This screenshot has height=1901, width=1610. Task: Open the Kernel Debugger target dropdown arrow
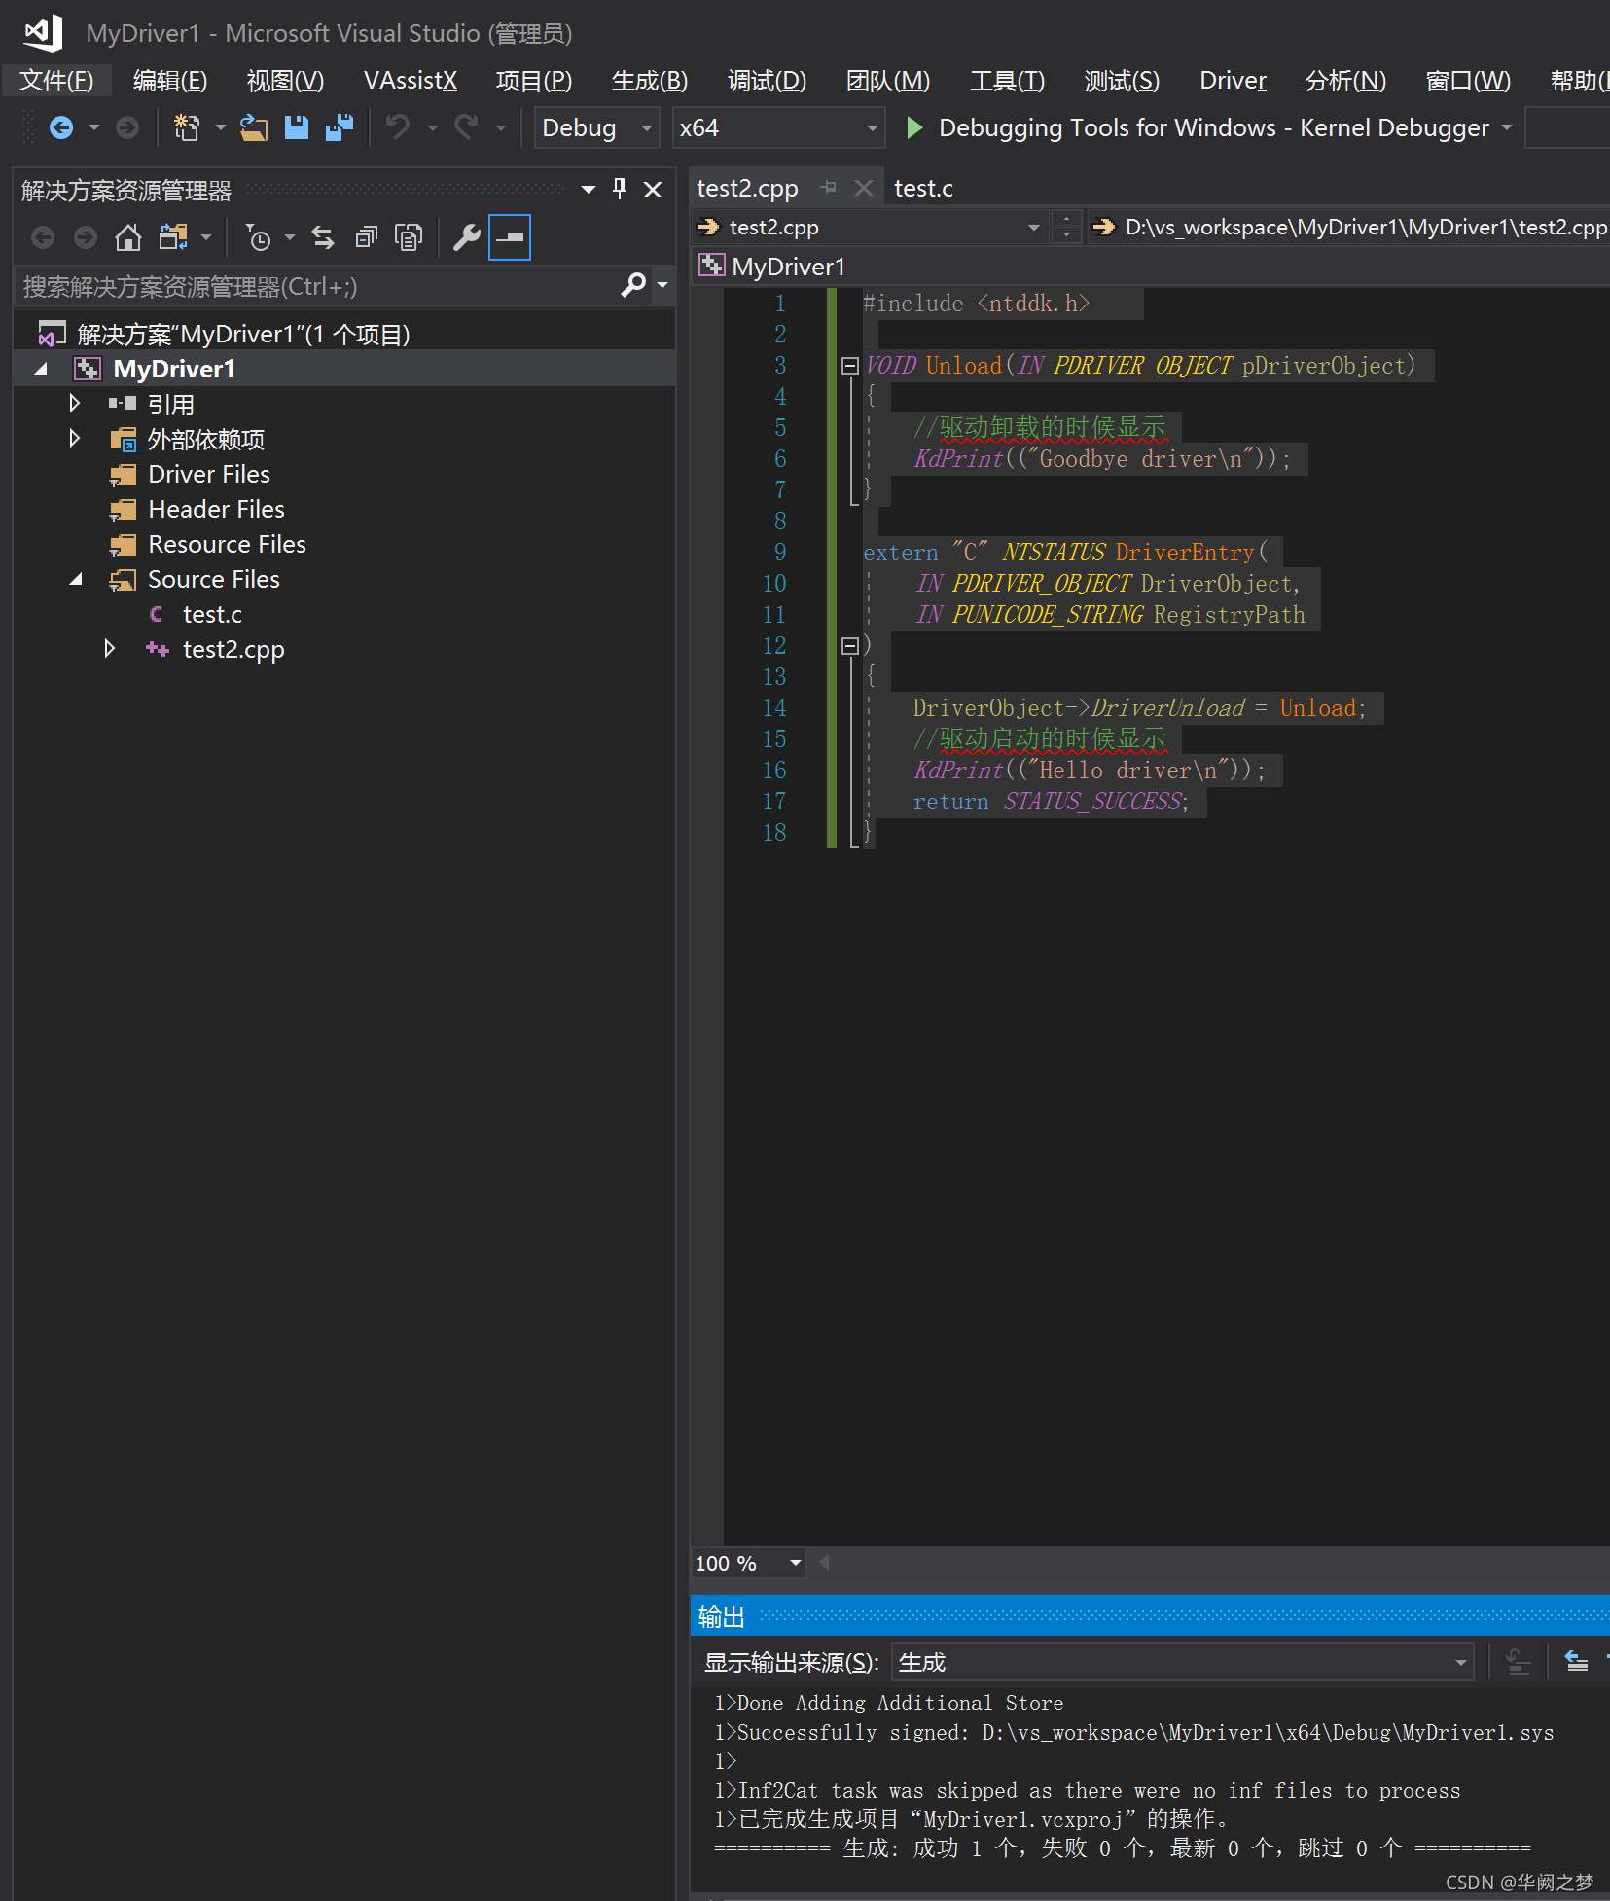coord(1507,127)
